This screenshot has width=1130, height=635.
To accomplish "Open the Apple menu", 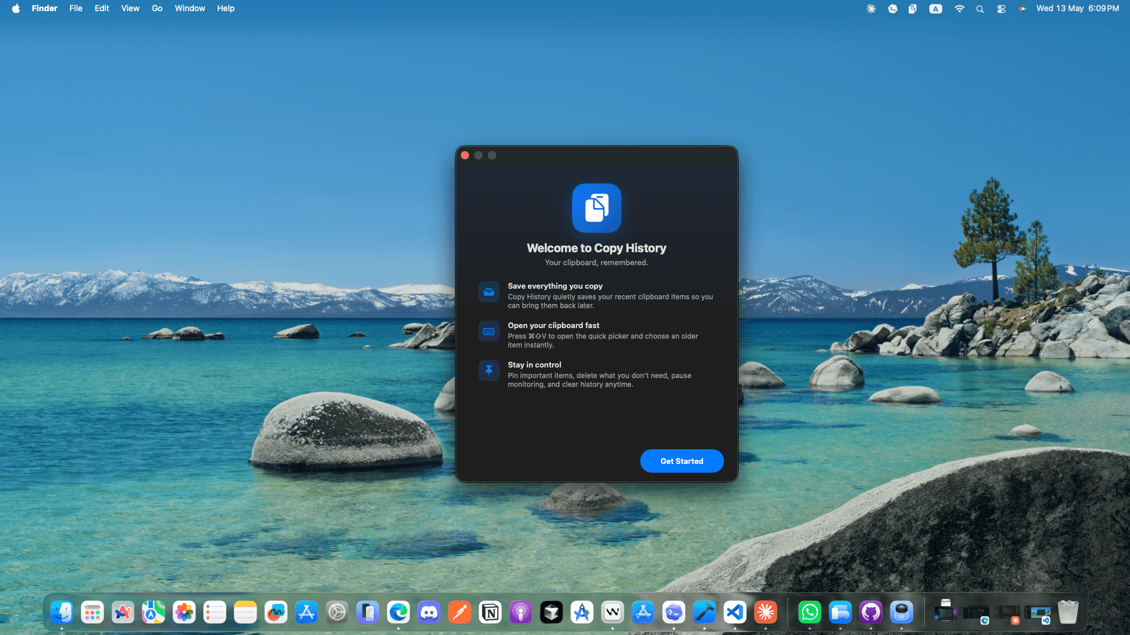I will click(x=16, y=8).
